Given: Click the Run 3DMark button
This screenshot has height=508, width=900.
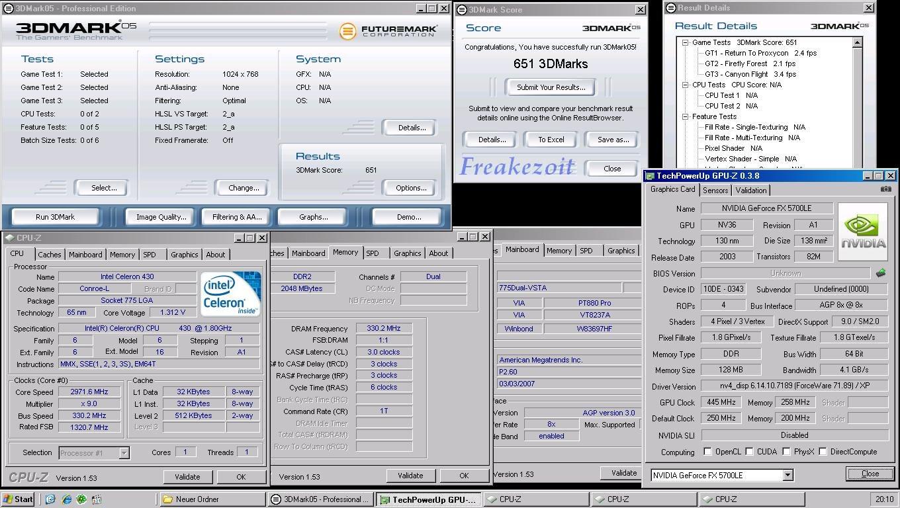Looking at the screenshot, I should point(56,217).
